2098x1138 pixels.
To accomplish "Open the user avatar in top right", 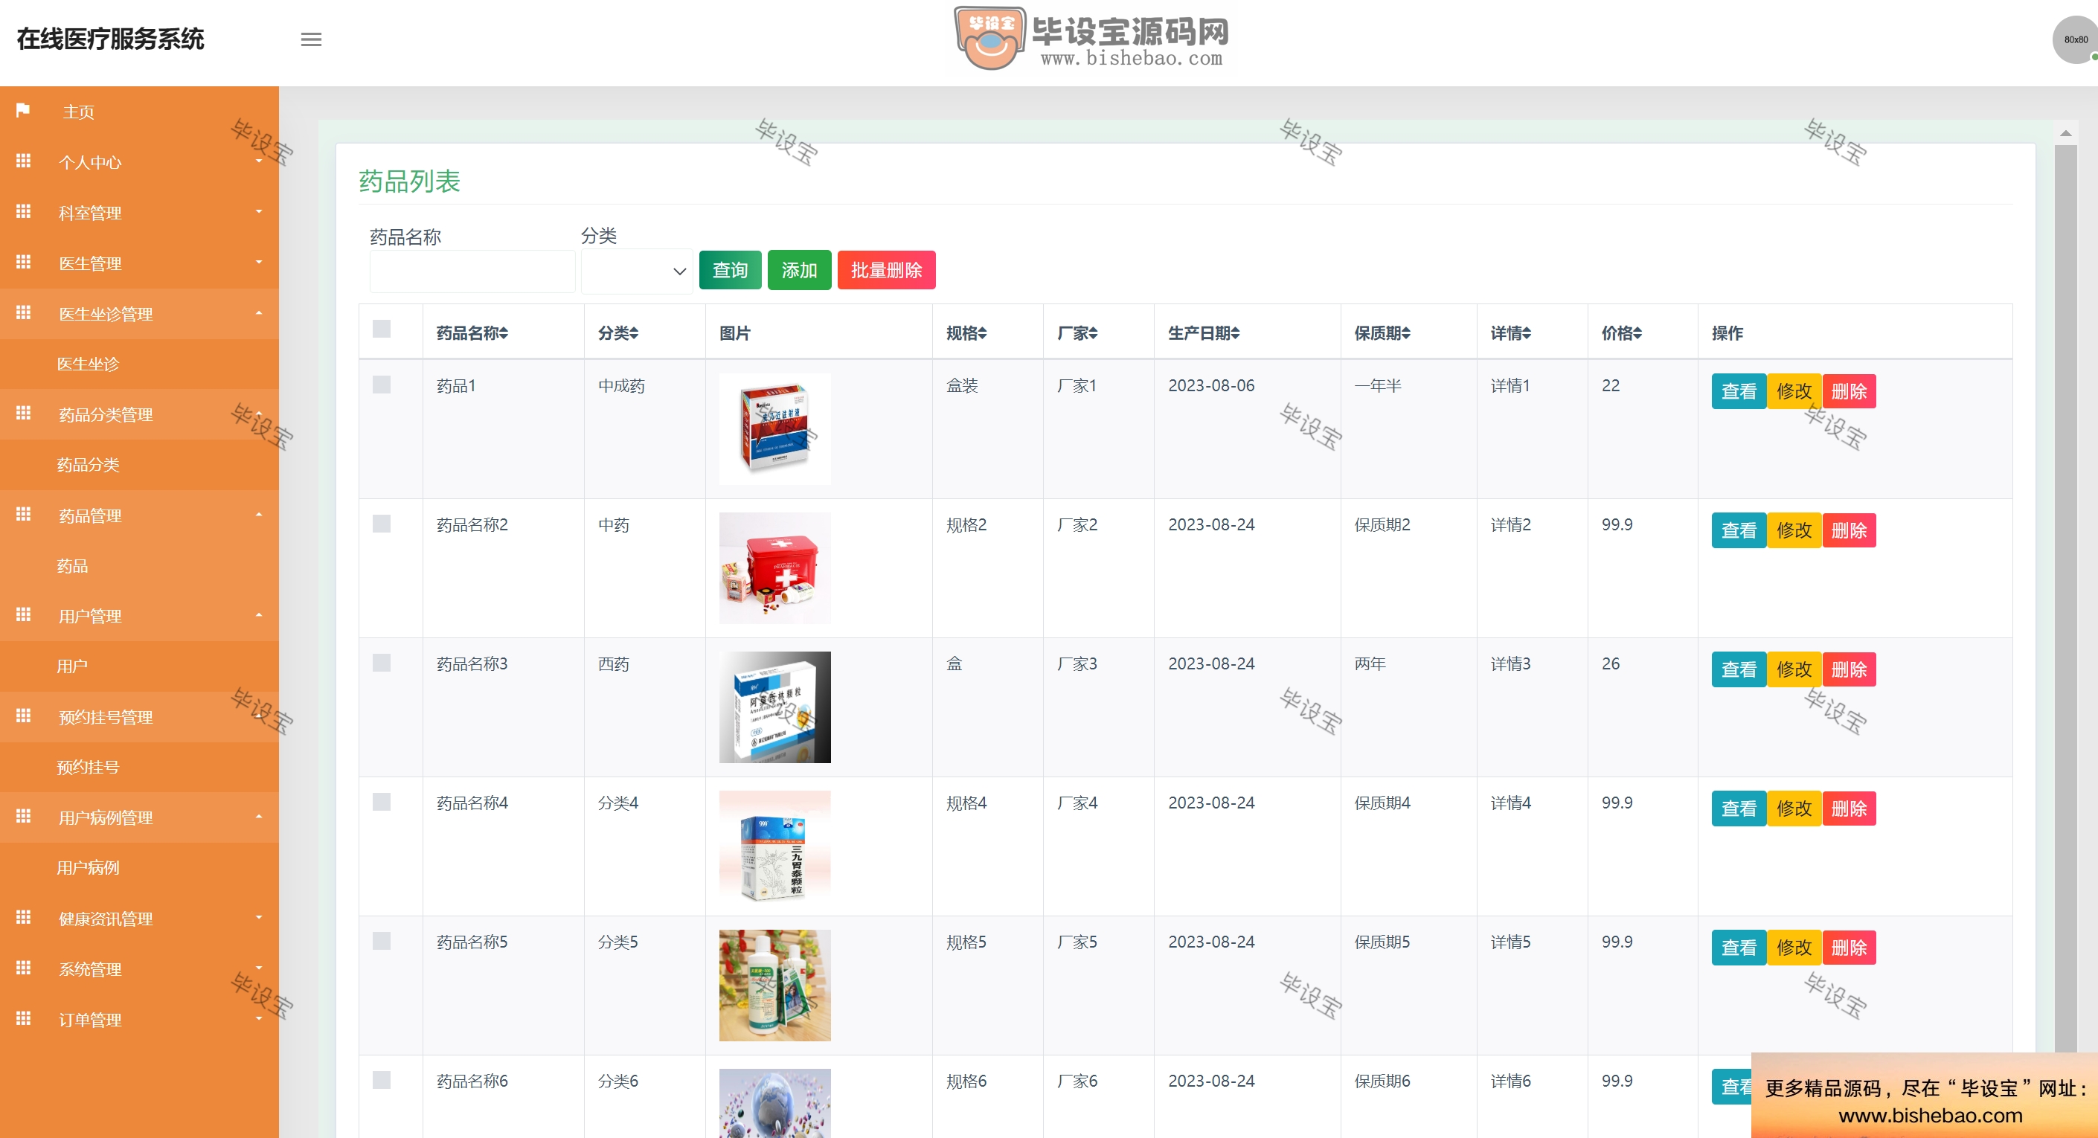I will coord(2075,39).
